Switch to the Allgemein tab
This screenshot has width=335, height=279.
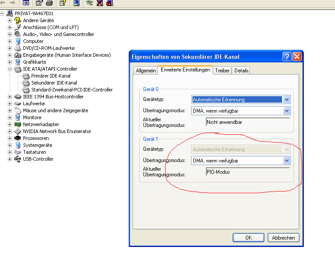pos(146,71)
